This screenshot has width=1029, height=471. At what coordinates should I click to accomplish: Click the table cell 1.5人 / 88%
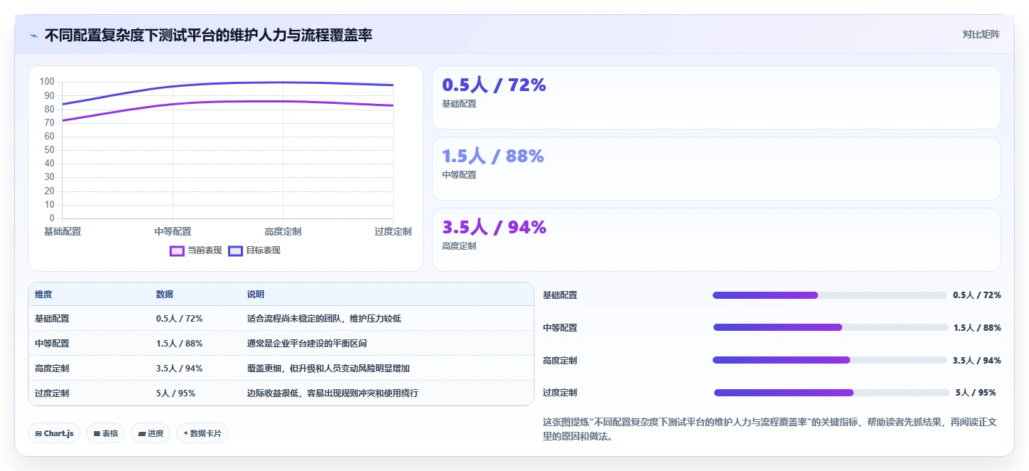[180, 344]
